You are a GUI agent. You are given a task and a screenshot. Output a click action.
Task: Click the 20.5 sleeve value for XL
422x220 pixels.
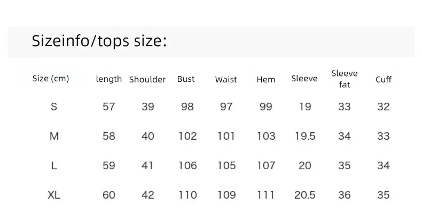tap(304, 195)
